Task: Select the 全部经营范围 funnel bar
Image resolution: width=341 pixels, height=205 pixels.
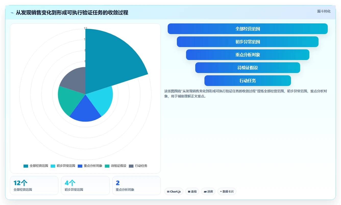Action: [x=248, y=29]
